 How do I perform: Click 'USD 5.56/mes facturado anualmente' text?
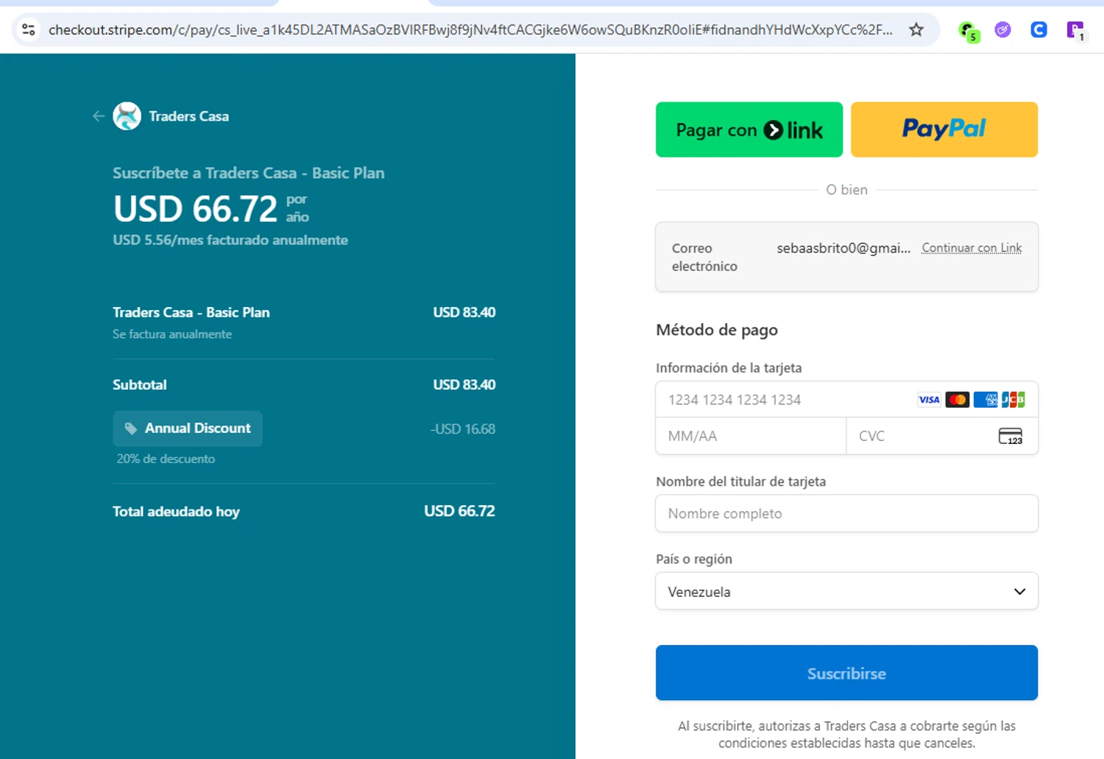(230, 240)
